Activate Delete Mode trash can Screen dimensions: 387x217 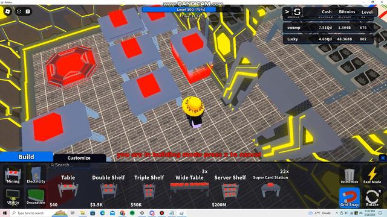click(350, 175)
